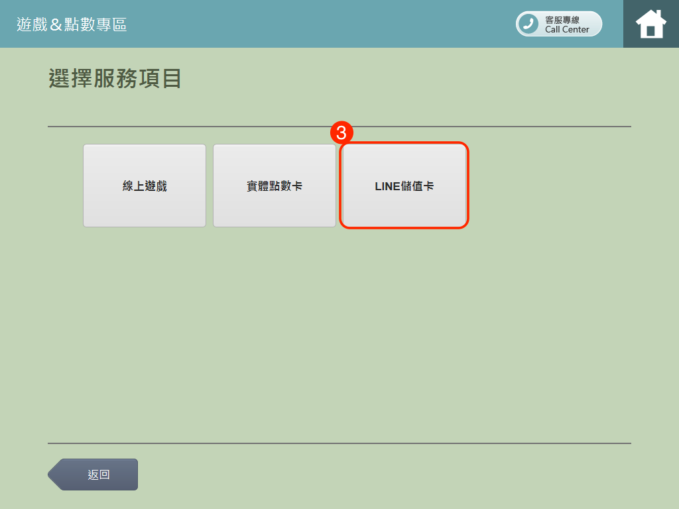Click the 遊戲&點數專區 header title

tap(72, 25)
